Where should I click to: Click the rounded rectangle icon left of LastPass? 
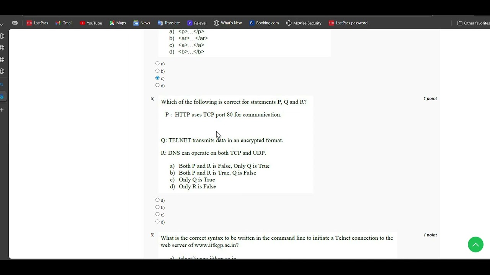click(15, 23)
